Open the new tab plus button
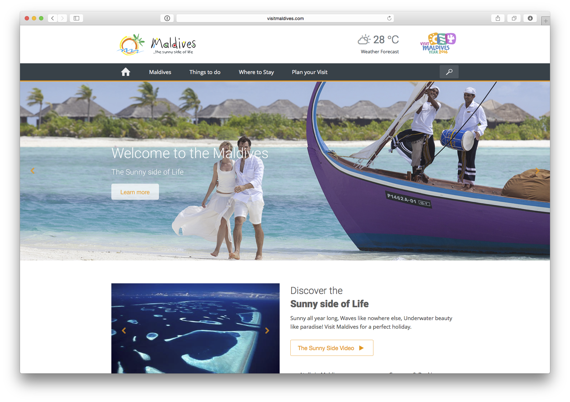Image resolution: width=570 pixels, height=402 pixels. pyautogui.click(x=546, y=21)
